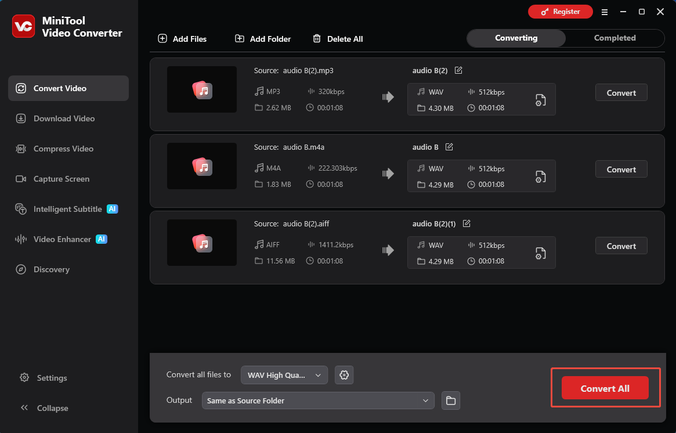Open the Video Enhancer AI tool
Screen dimensions: 676x433
pyautogui.click(x=61, y=239)
